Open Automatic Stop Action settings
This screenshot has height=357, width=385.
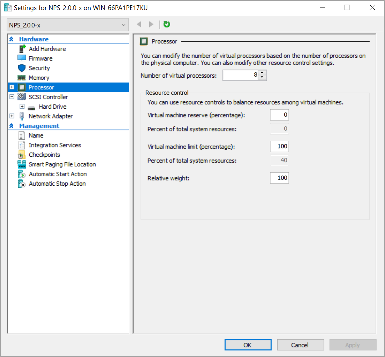(x=22, y=183)
